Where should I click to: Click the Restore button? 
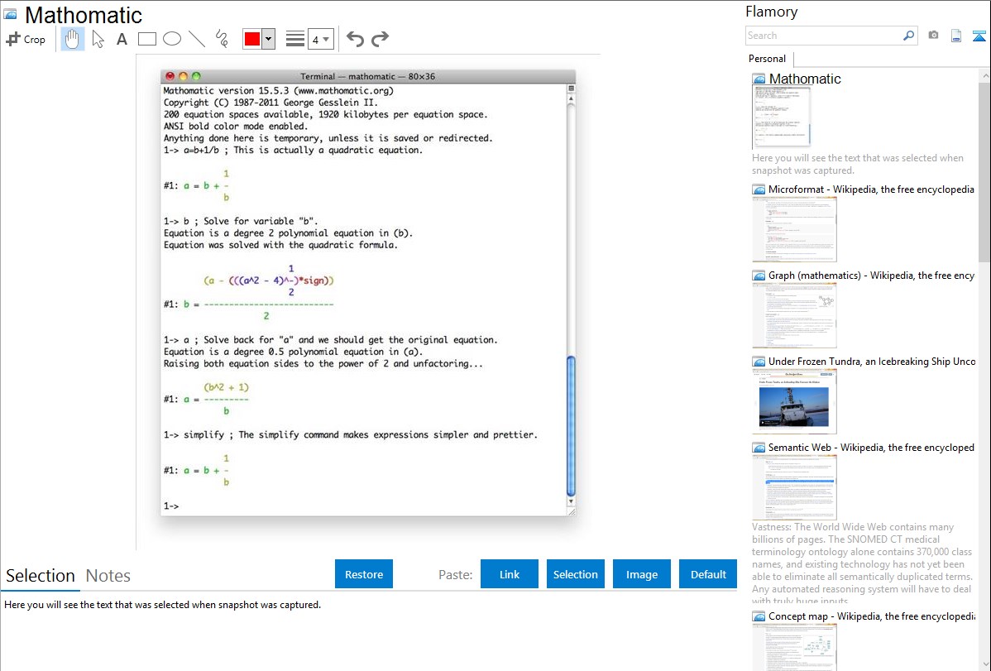pos(364,574)
